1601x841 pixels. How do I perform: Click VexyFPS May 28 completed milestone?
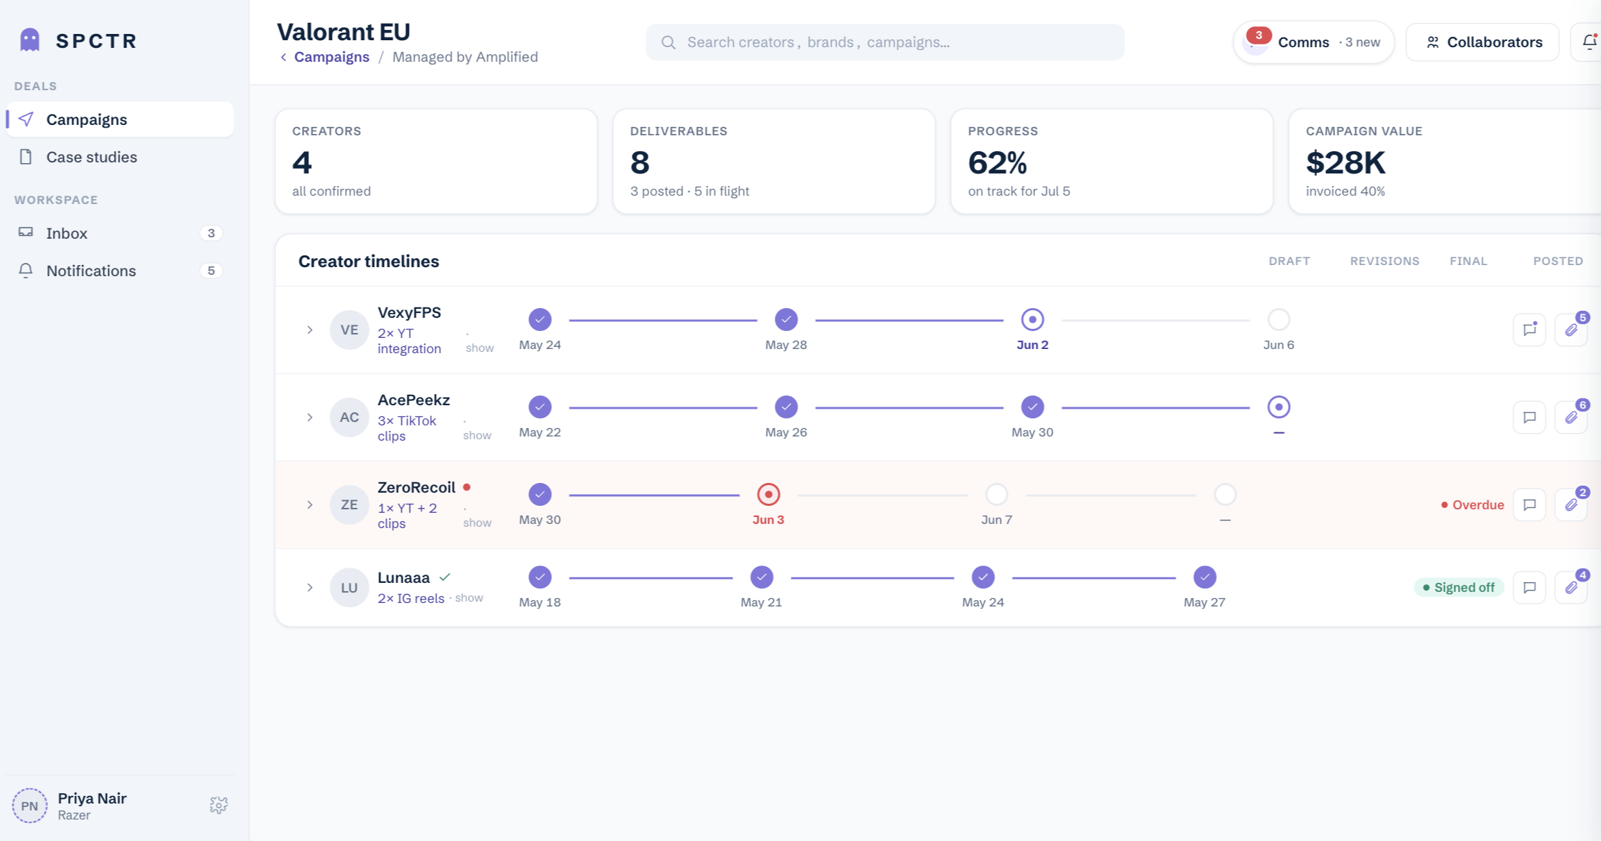coord(786,319)
